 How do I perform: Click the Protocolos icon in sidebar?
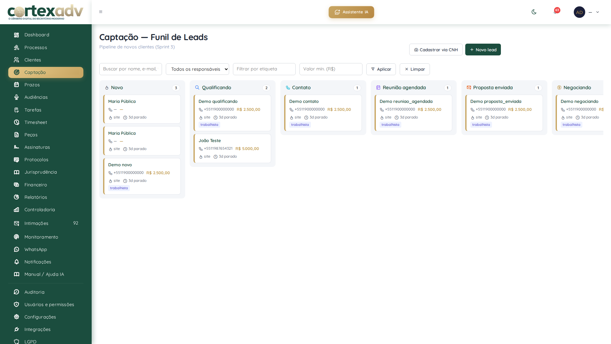pyautogui.click(x=17, y=160)
